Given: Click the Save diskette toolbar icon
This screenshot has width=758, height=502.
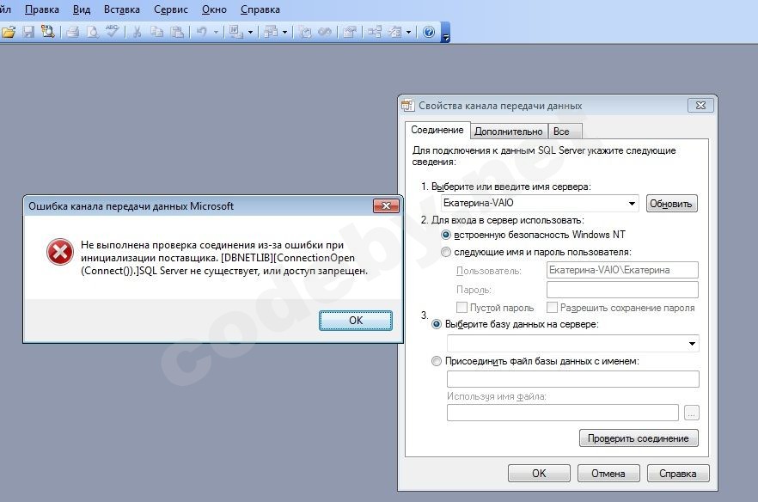Looking at the screenshot, I should tap(28, 32).
